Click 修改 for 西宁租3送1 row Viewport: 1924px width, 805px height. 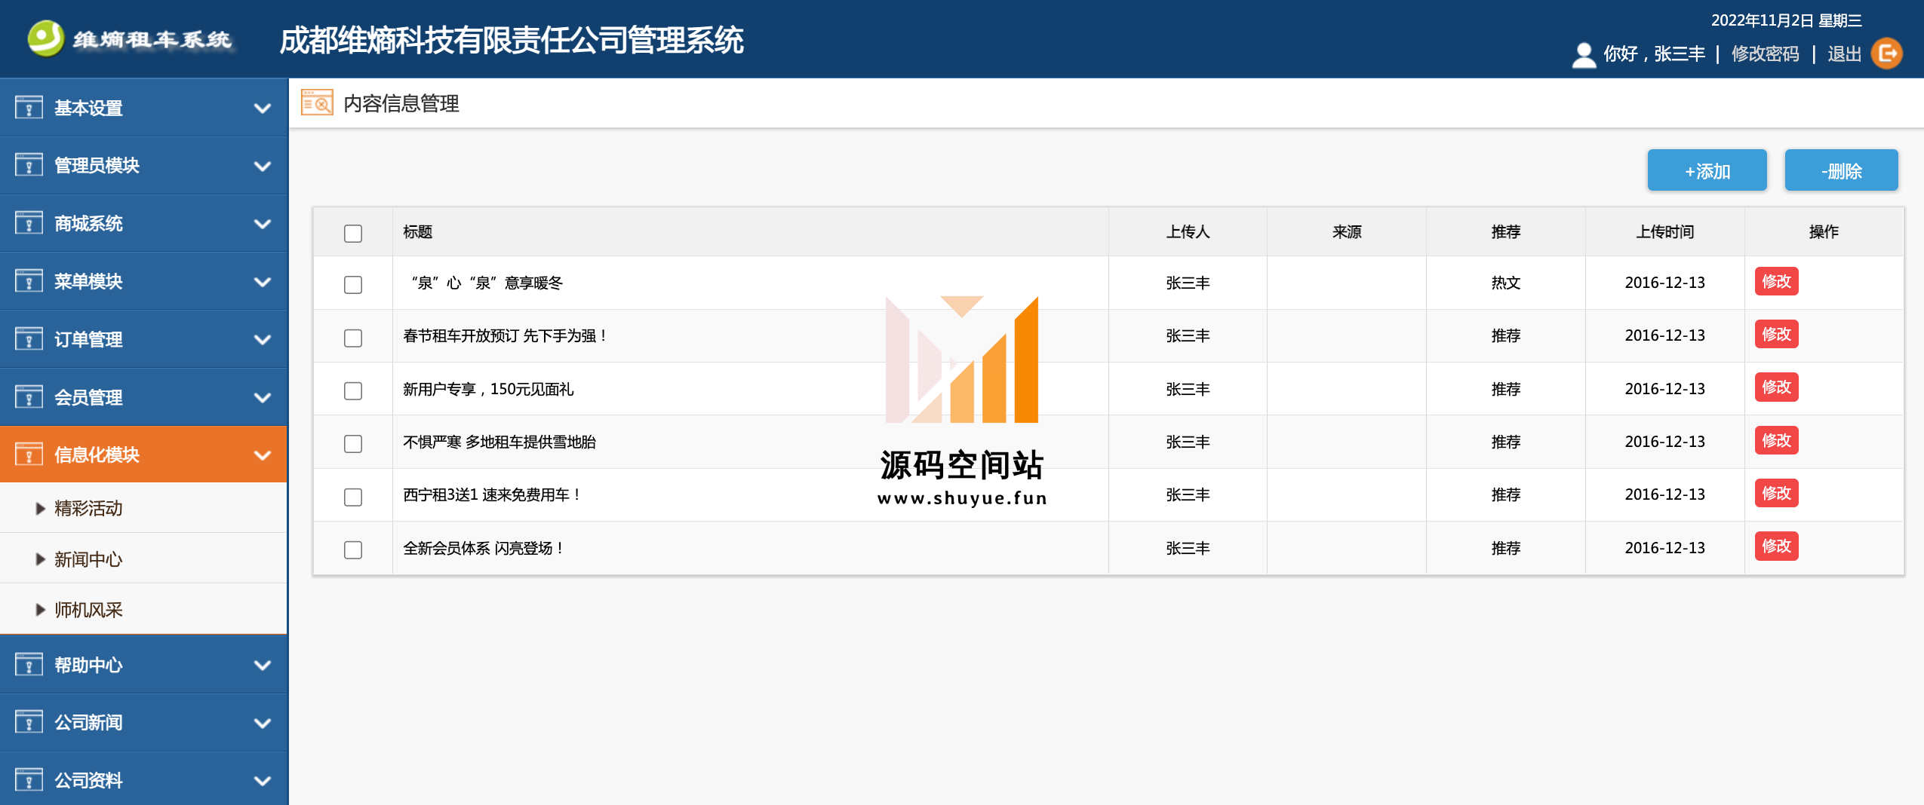(1776, 493)
